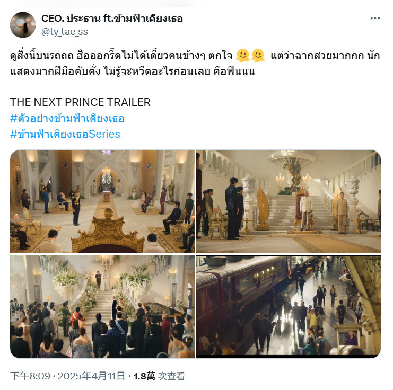The height and width of the screenshot is (390, 393).
Task: Select the THE NEXT PRINCE TRAILER text
Action: (x=80, y=102)
